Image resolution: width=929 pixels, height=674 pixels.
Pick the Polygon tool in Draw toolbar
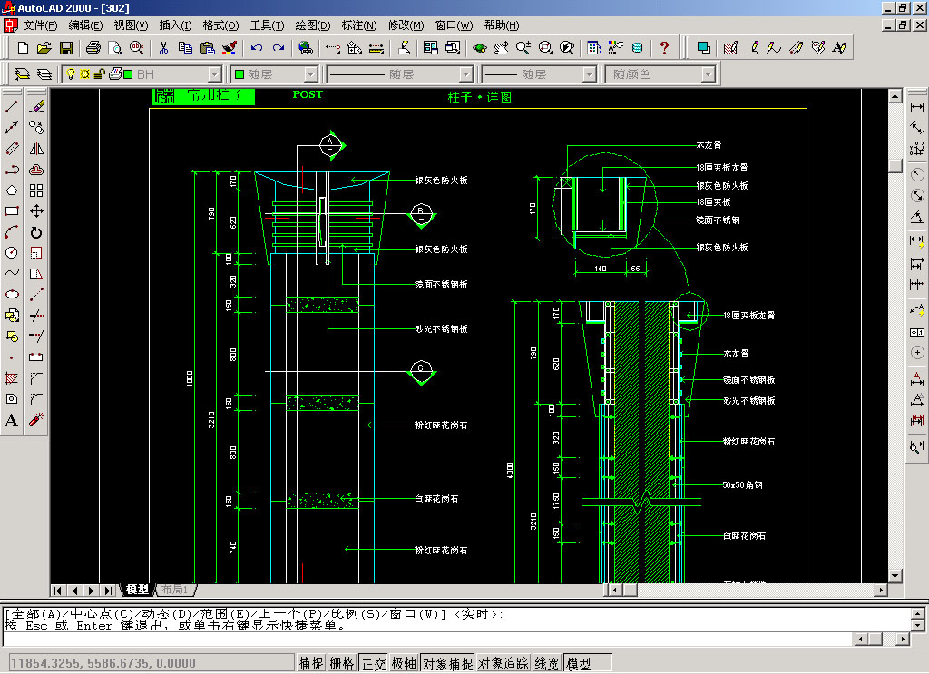click(x=12, y=190)
